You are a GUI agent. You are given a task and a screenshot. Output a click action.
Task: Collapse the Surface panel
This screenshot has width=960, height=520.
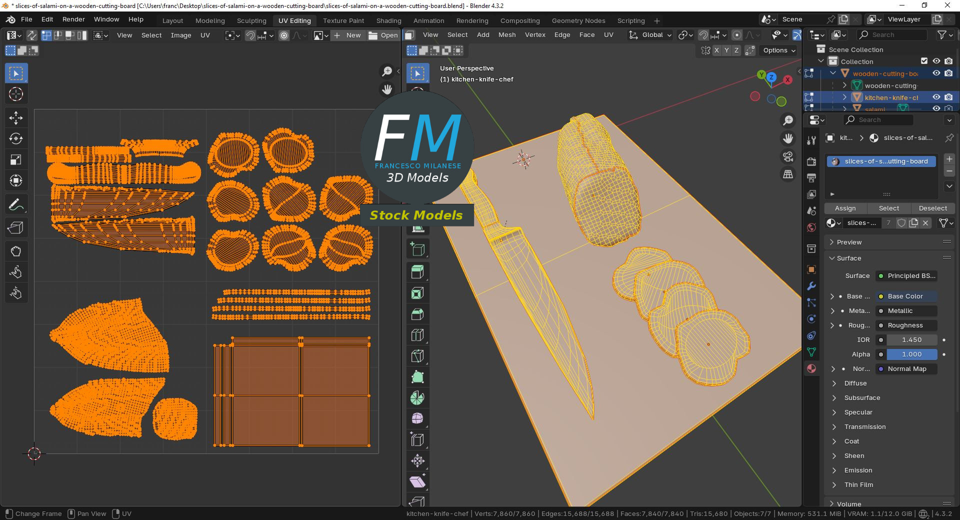[x=831, y=258]
